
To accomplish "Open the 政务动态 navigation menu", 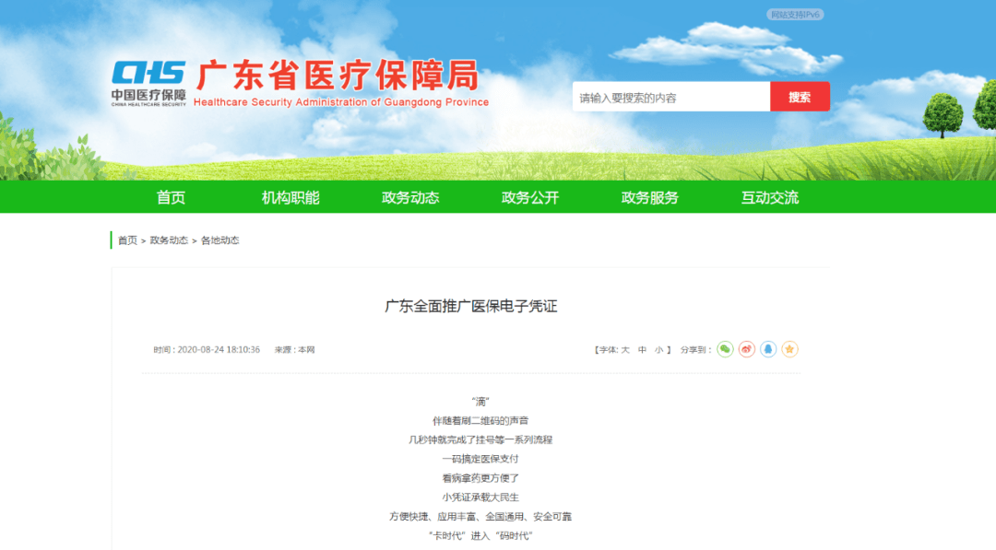I will [410, 197].
